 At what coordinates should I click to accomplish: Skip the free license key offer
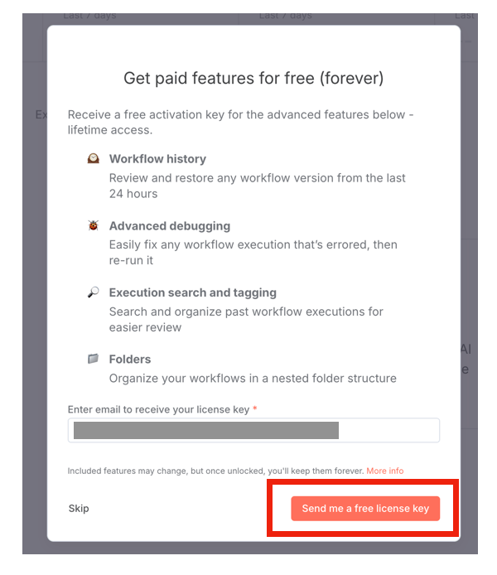click(79, 508)
